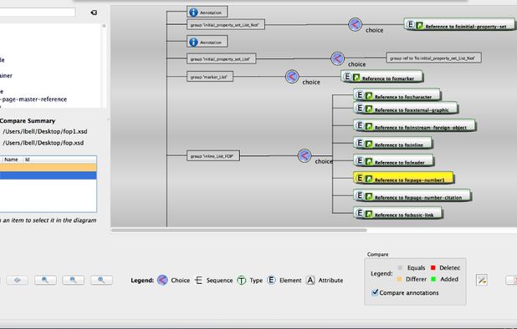Click the E icon of Reference to fo:inline
Viewport: 517px width, 329px height.
pyautogui.click(x=360, y=143)
